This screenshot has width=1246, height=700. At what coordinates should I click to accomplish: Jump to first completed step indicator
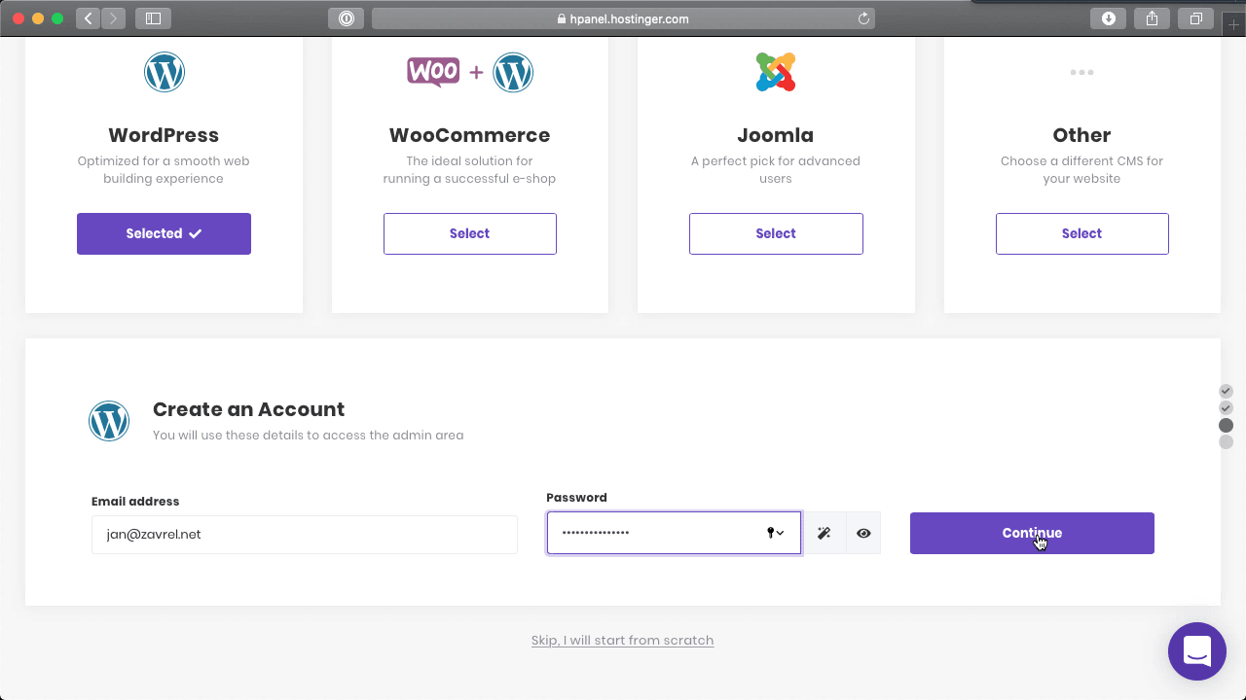[x=1227, y=391]
